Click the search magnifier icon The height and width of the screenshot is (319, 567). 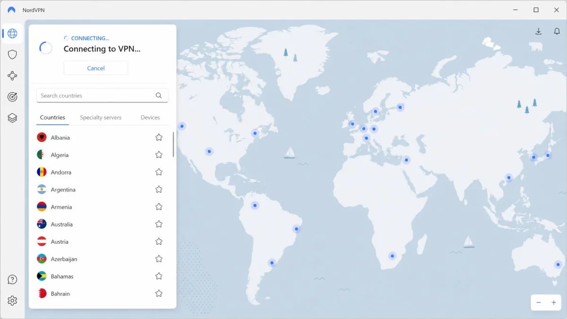(159, 95)
